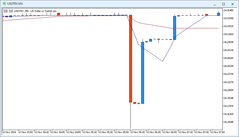239x137 pixels.
Task: Click the '13 Nov 04:30' time label
Action: tap(57, 132)
